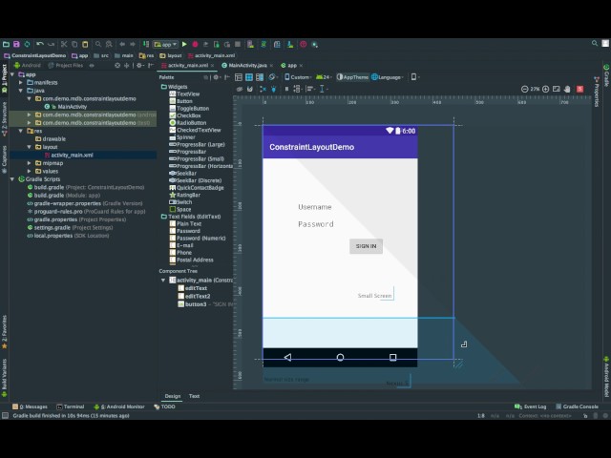This screenshot has height=458, width=611.
Task: Open the Messages tool window
Action: [x=30, y=406]
